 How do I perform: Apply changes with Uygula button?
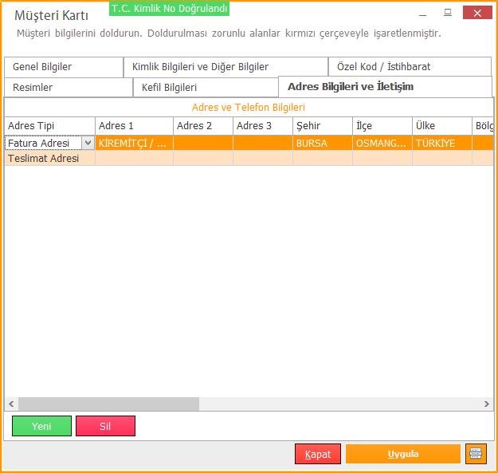[x=403, y=454]
